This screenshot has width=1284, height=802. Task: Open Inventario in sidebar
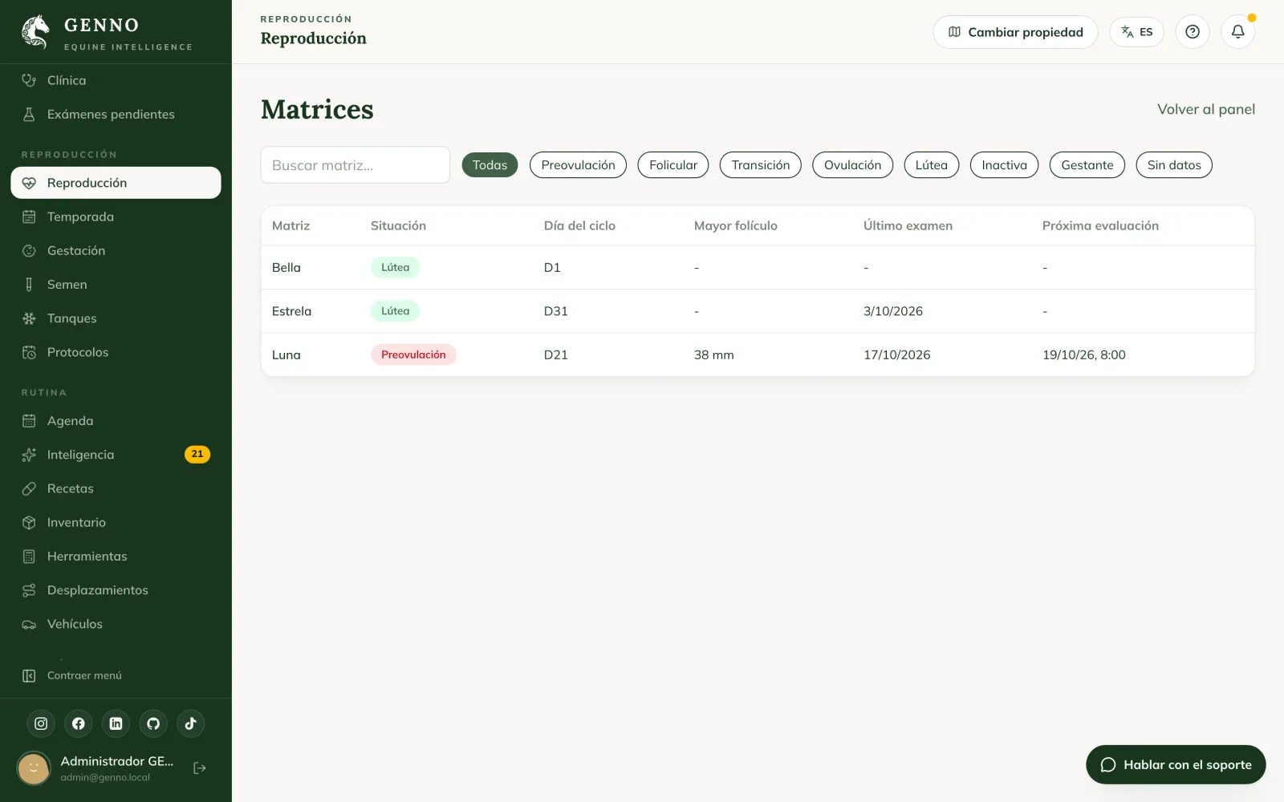tap(116, 522)
